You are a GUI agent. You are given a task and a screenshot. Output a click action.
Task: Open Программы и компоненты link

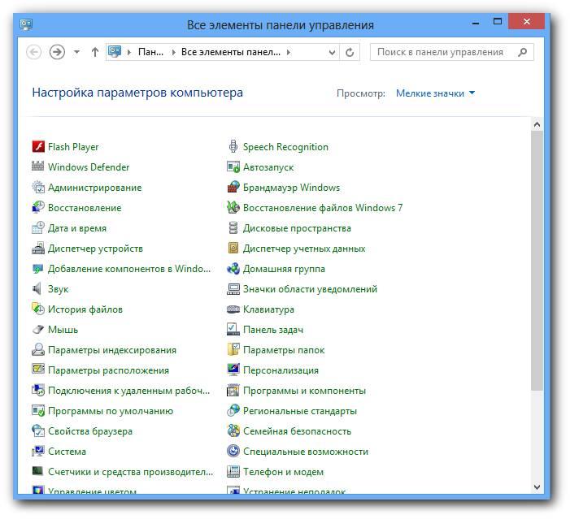(x=304, y=391)
